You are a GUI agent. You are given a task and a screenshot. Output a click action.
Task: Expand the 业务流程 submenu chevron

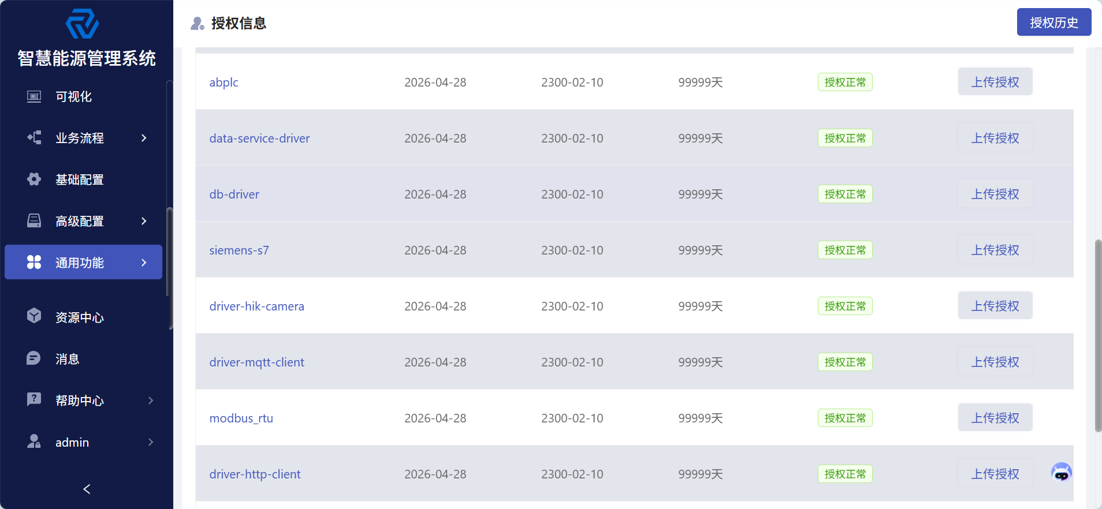144,138
